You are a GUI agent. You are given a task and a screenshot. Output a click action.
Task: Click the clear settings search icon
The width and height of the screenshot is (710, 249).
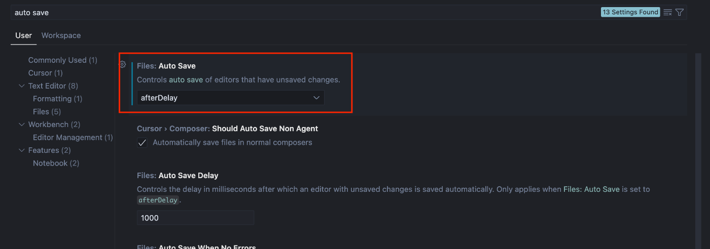(x=667, y=12)
